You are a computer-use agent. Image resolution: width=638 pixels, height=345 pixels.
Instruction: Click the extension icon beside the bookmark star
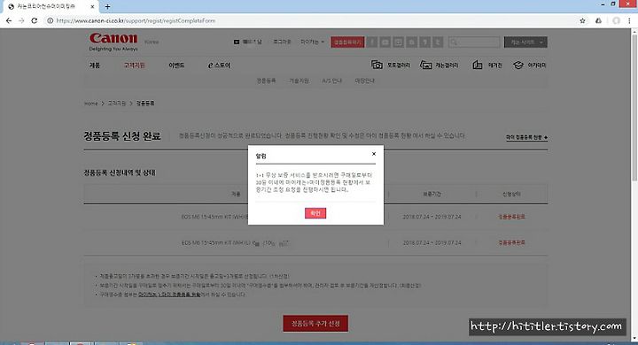tap(598, 20)
